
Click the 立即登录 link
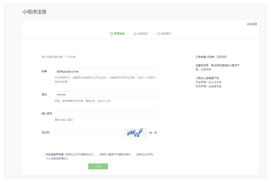pyautogui.click(x=221, y=57)
